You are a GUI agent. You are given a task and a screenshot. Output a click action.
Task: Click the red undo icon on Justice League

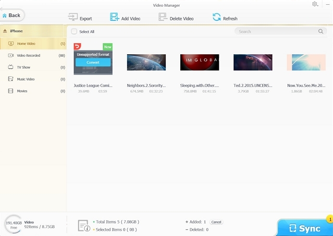[x=78, y=46]
